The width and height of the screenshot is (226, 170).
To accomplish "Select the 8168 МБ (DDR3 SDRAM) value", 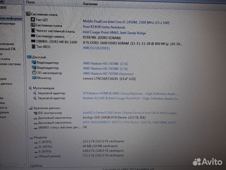I will tap(102, 37).
